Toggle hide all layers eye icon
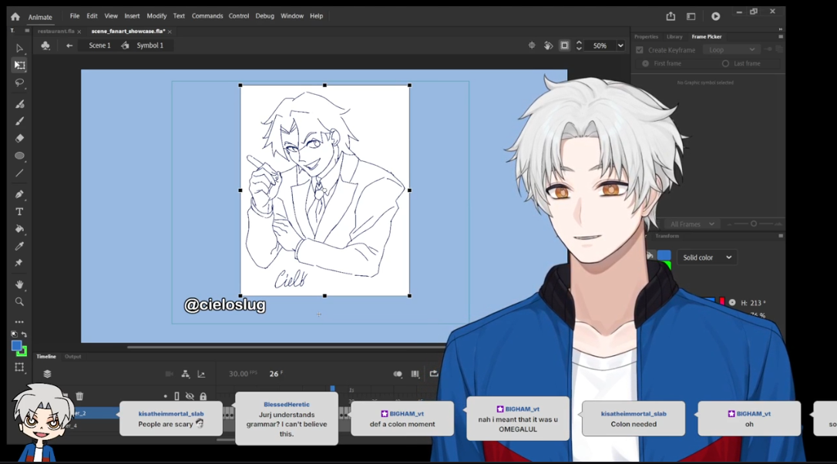This screenshot has width=837, height=464. pyautogui.click(x=190, y=396)
